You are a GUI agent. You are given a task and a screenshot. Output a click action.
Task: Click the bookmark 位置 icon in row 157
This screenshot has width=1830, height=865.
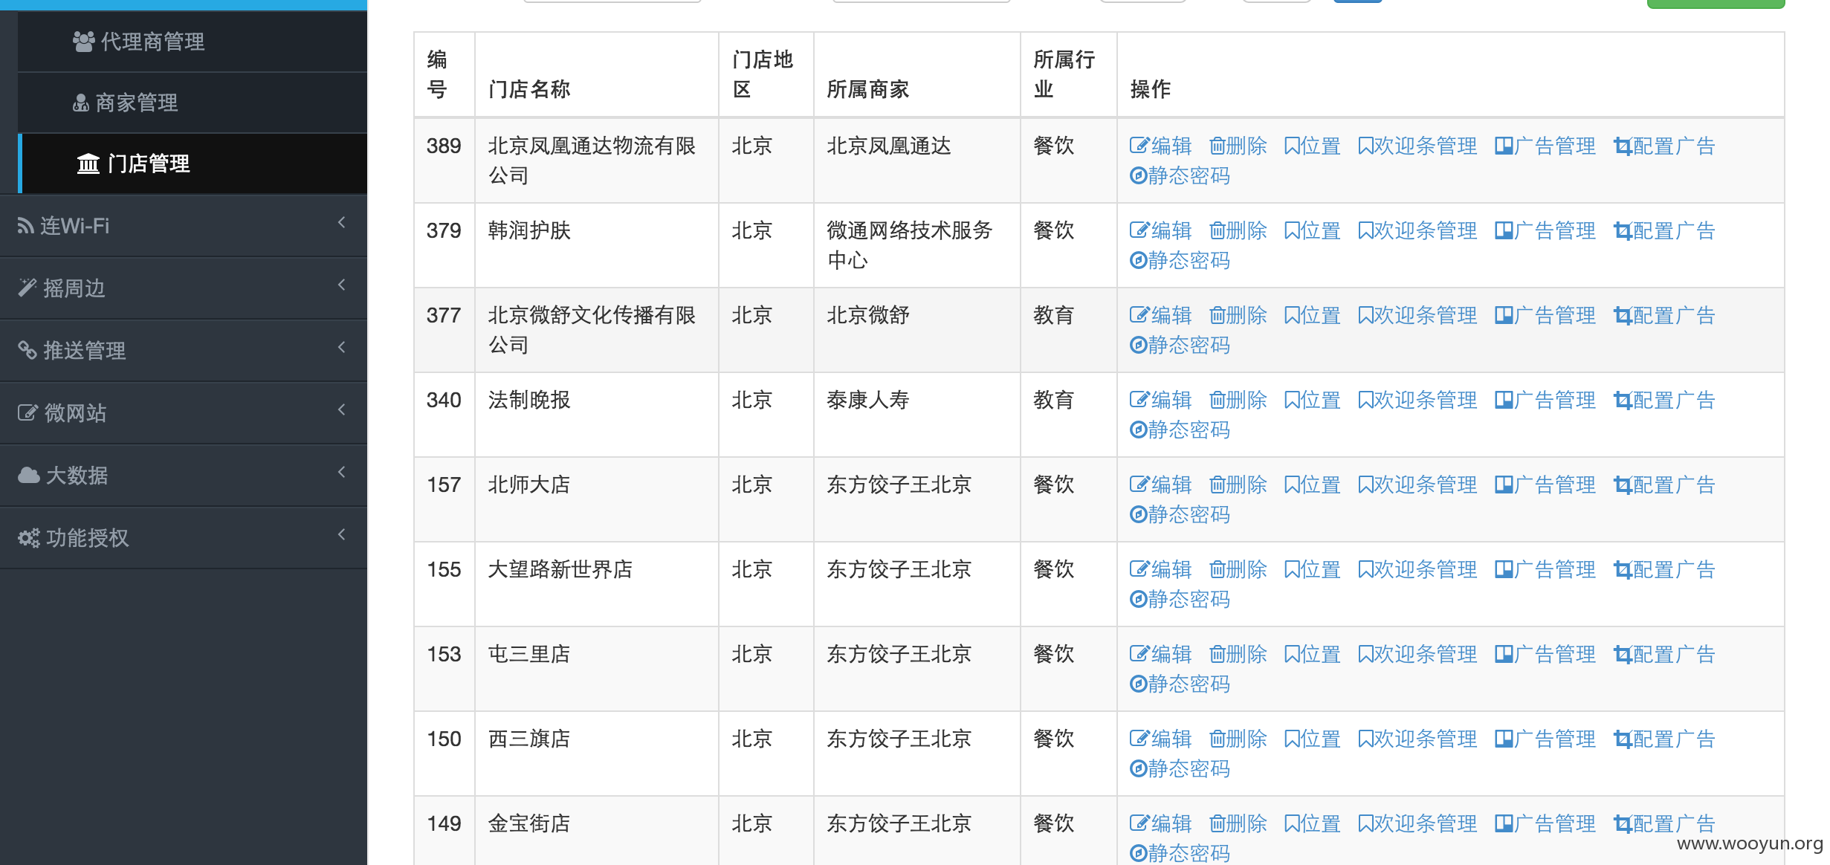coord(1292,485)
